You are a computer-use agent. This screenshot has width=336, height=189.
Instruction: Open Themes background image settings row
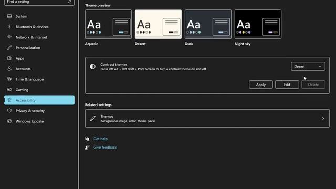[x=207, y=119]
